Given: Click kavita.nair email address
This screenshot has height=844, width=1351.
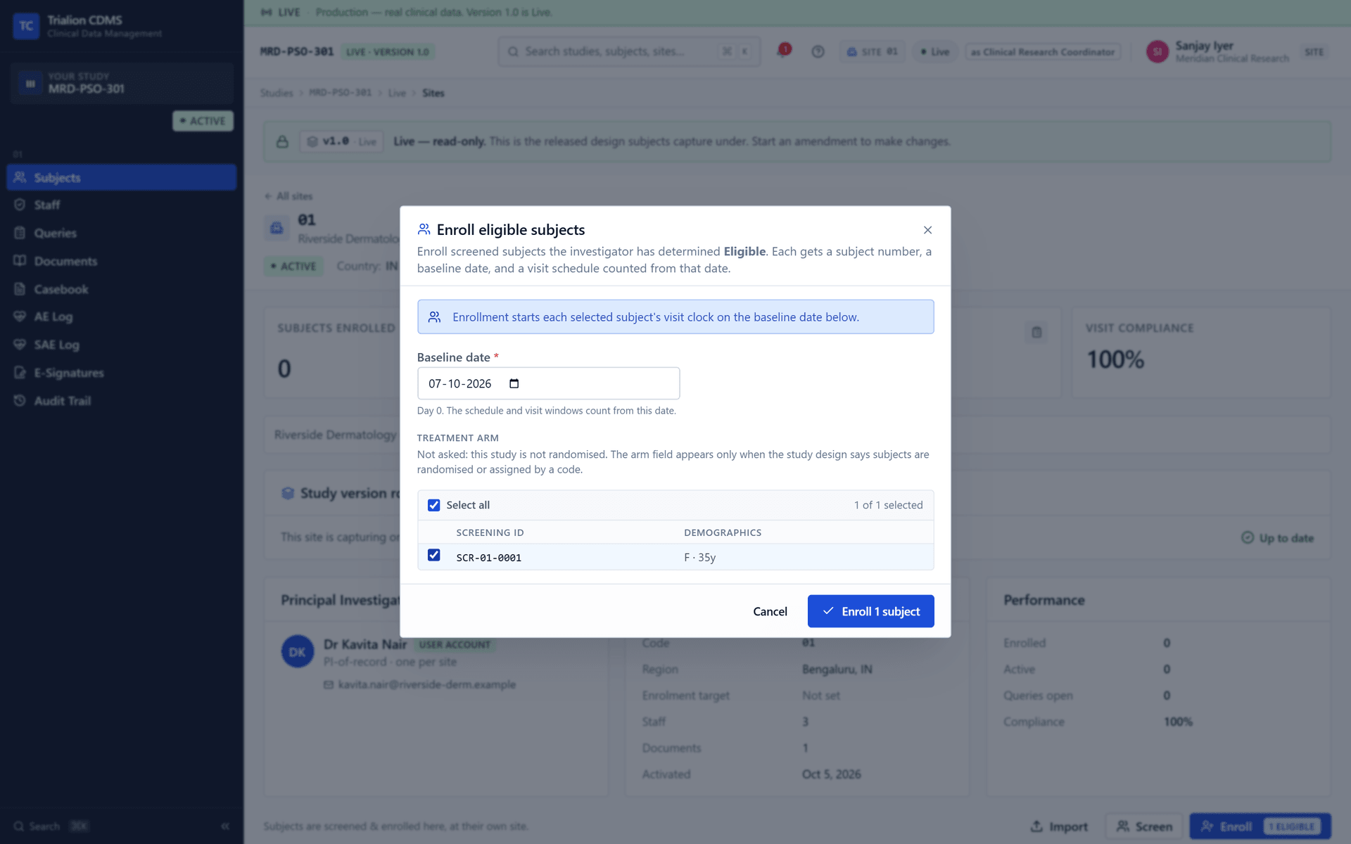Looking at the screenshot, I should pyautogui.click(x=426, y=684).
